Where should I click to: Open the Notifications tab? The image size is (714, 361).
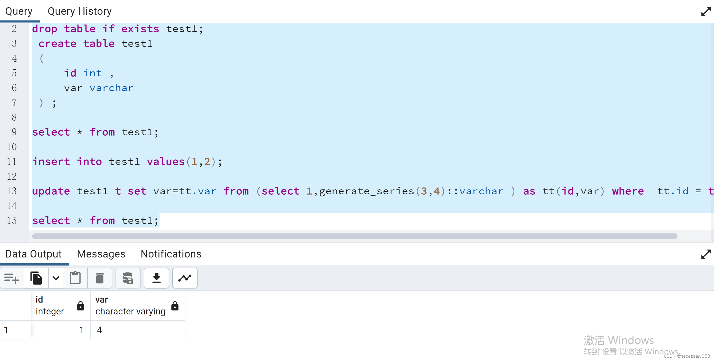[171, 254]
